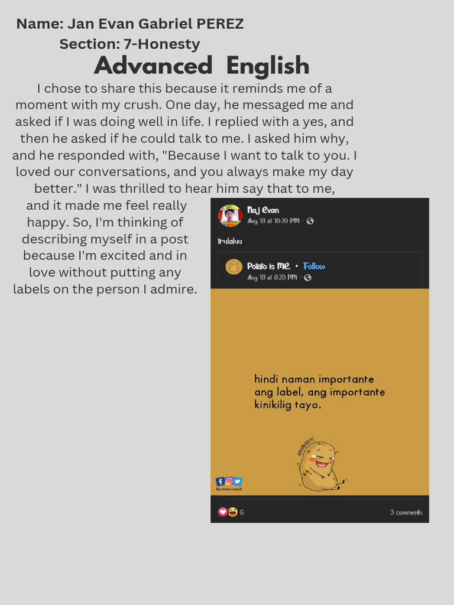Click the laughing haha reaction icon
This screenshot has height=605, width=454.
233,512
